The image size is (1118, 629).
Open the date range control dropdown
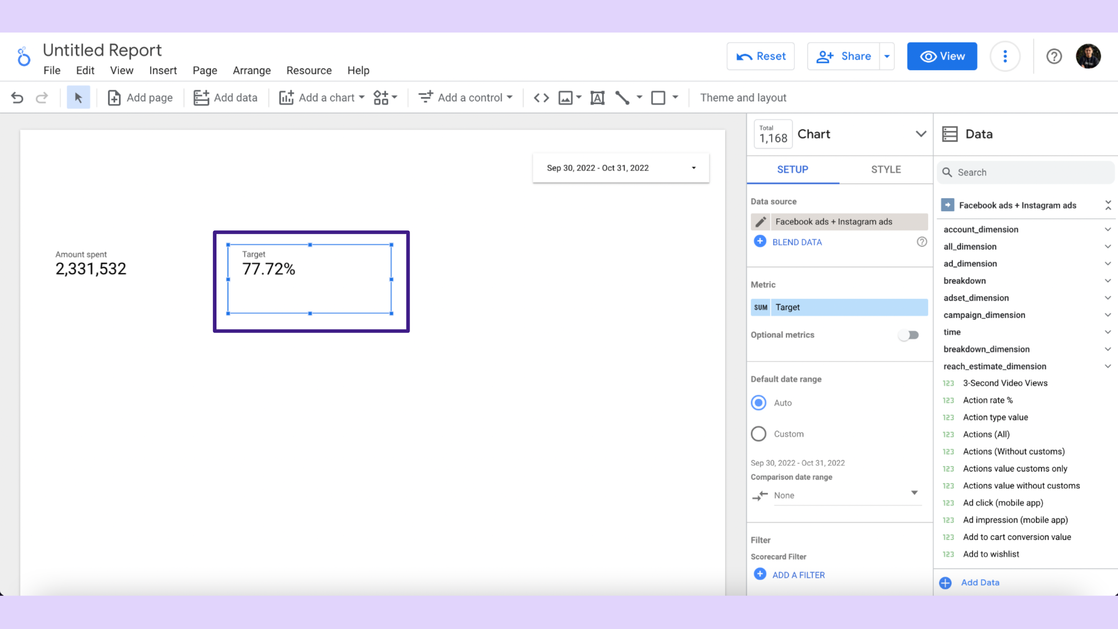[x=621, y=168]
